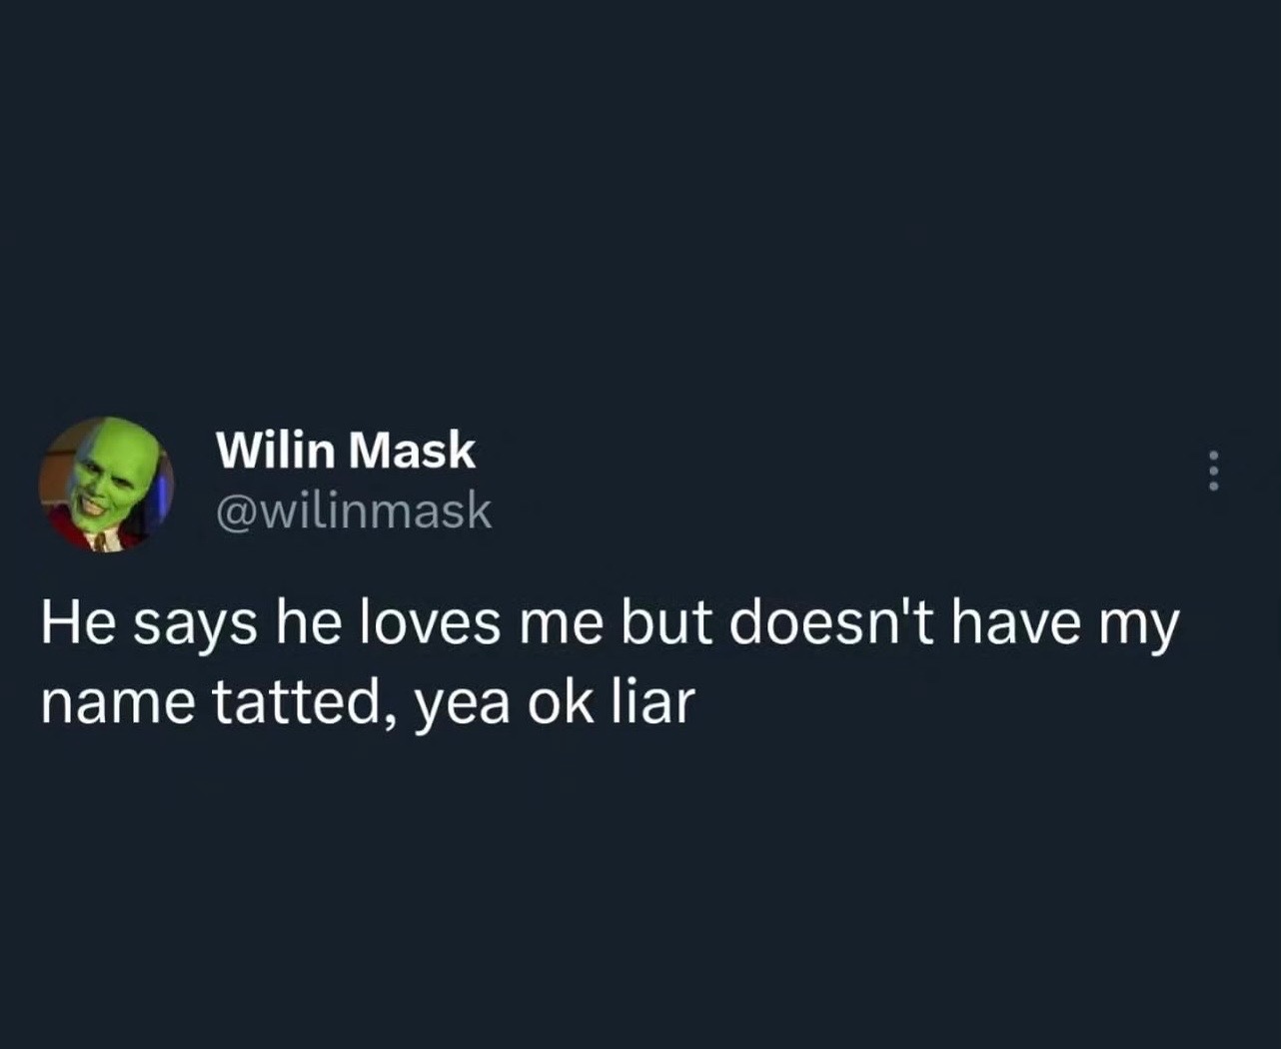Click the @wilinmask handle
Viewport: 1281px width, 1049px height.
click(x=354, y=512)
